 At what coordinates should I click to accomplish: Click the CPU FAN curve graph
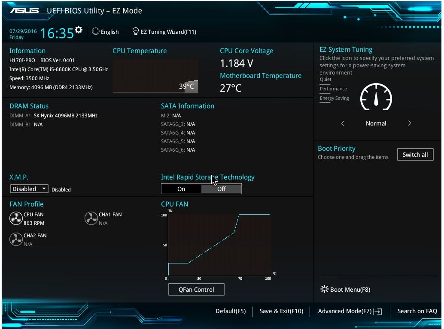[x=219, y=245]
